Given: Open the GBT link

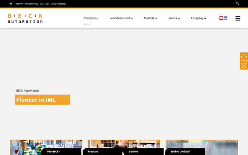Looking at the screenshot, I should (x=47, y=4).
